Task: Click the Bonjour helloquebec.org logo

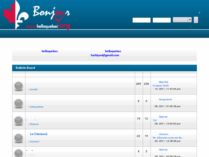Action: [x=36, y=15]
